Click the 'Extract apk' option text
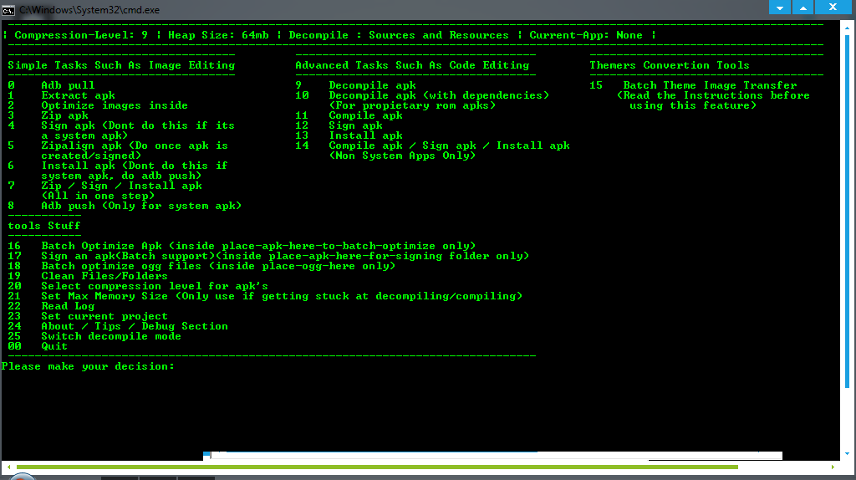 [78, 95]
